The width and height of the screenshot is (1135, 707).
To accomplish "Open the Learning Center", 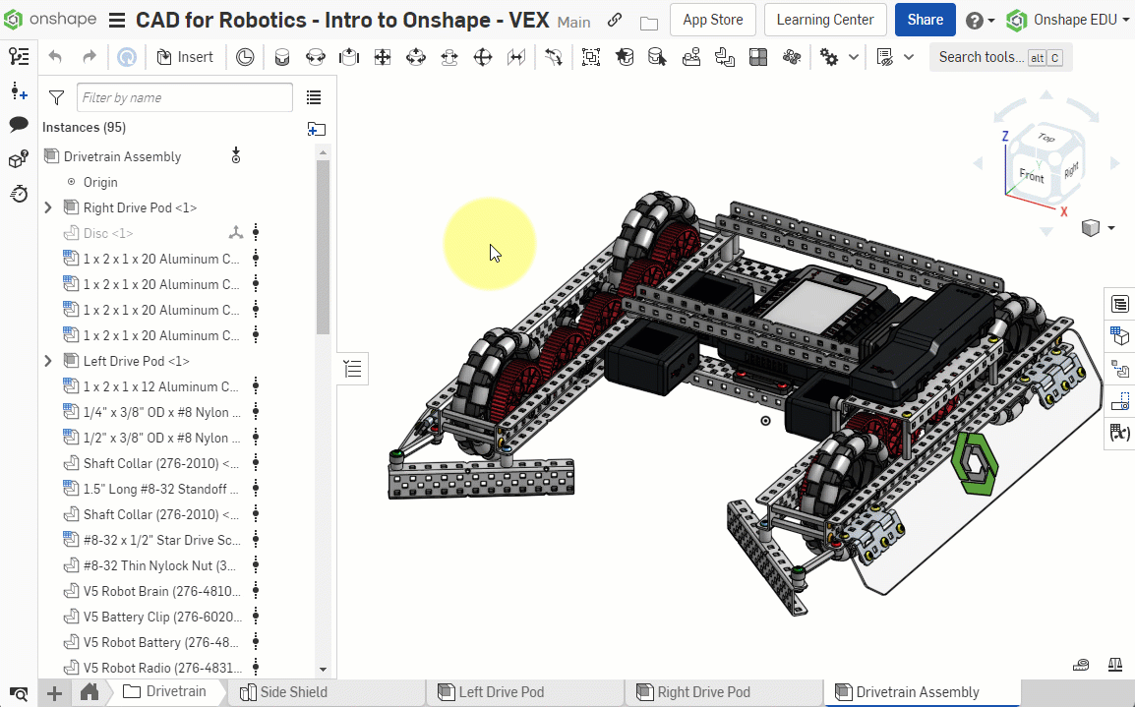I will 824,20.
